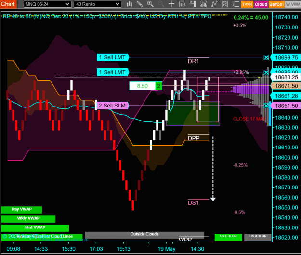
Task: Open the Strategies icon
Action: pos(225,4)
